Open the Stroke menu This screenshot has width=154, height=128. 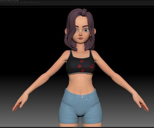pyautogui.click(x=21, y=2)
